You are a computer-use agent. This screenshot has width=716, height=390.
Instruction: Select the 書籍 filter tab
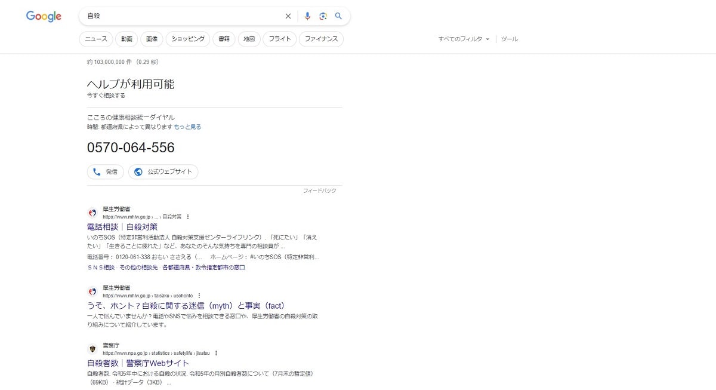(x=224, y=39)
